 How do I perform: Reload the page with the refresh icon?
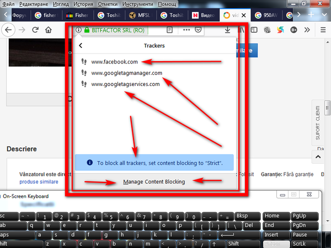pyautogui.click(x=35, y=30)
